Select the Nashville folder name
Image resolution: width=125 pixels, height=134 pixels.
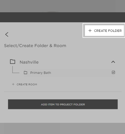pos(29,62)
